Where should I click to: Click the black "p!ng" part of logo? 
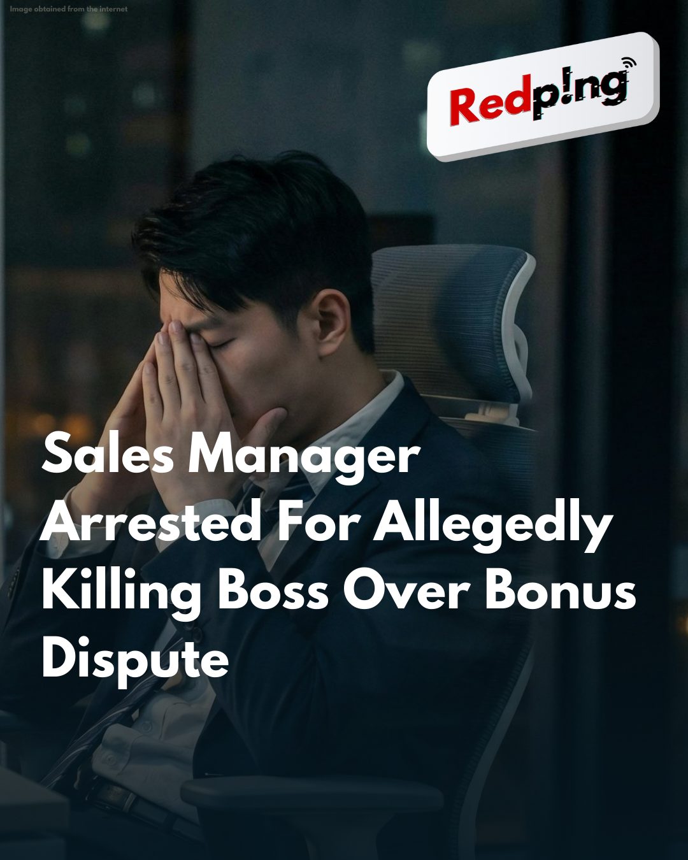click(x=580, y=92)
